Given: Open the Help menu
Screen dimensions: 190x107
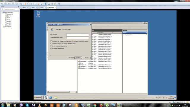Looking at the screenshot, I should [21, 4].
